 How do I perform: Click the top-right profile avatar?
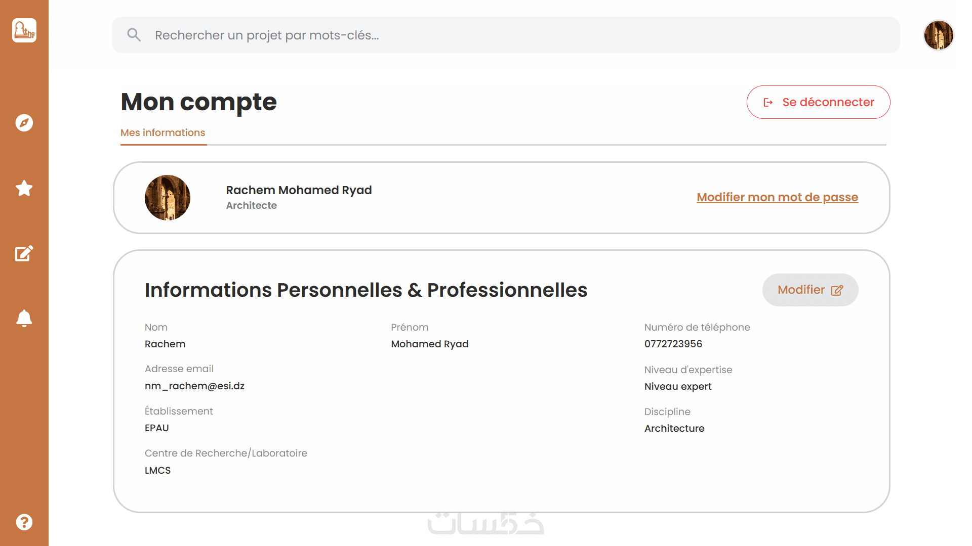click(939, 35)
